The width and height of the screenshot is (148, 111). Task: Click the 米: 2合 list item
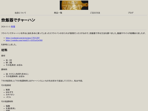click(x=9, y=60)
